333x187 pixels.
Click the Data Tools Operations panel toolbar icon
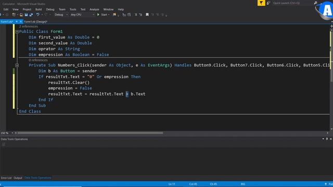coord(4,144)
